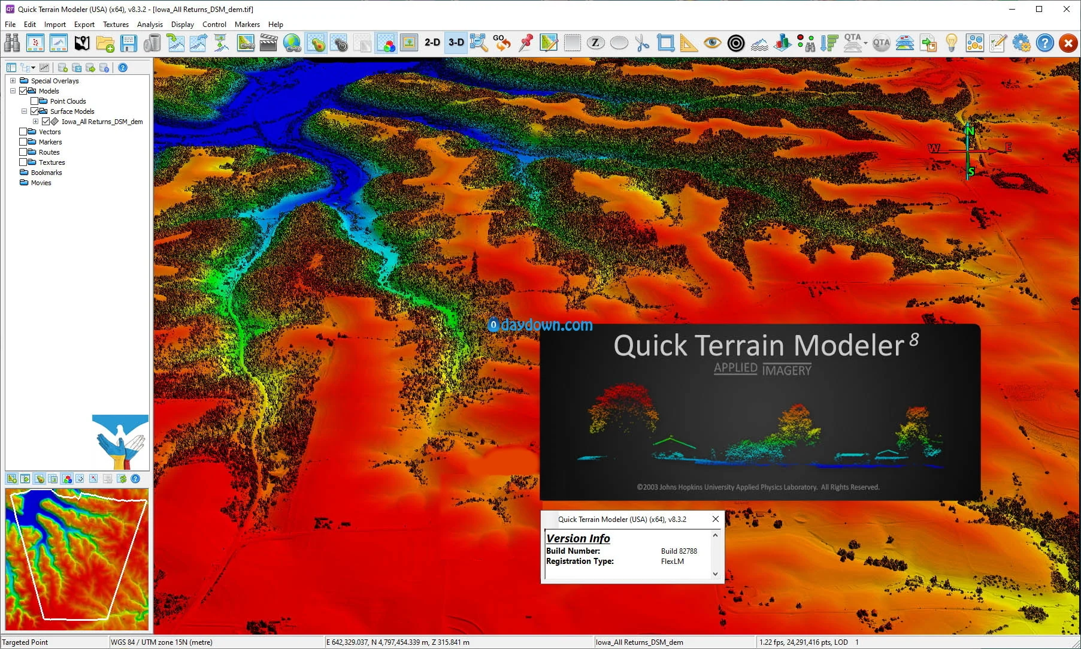The width and height of the screenshot is (1081, 649).
Task: Click the scissors cut tool
Action: tap(642, 43)
